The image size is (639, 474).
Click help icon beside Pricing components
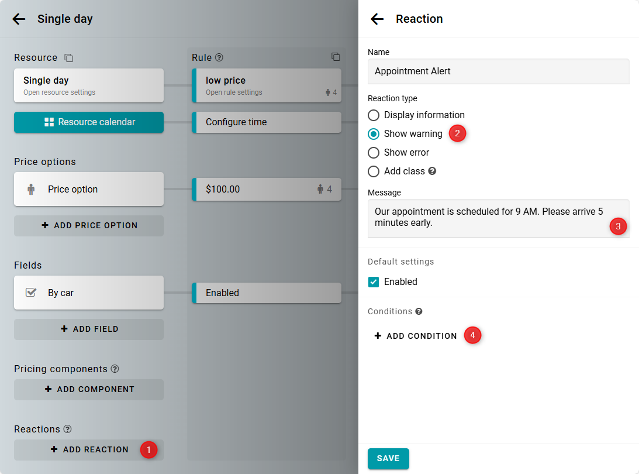(115, 369)
